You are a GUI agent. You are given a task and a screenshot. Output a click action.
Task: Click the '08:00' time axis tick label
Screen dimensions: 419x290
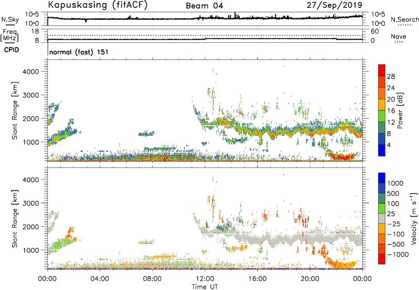click(x=152, y=279)
